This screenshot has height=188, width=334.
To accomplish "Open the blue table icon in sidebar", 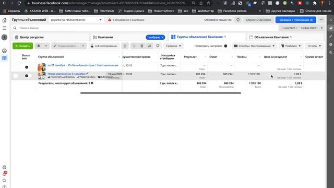I will (x=4, y=58).
